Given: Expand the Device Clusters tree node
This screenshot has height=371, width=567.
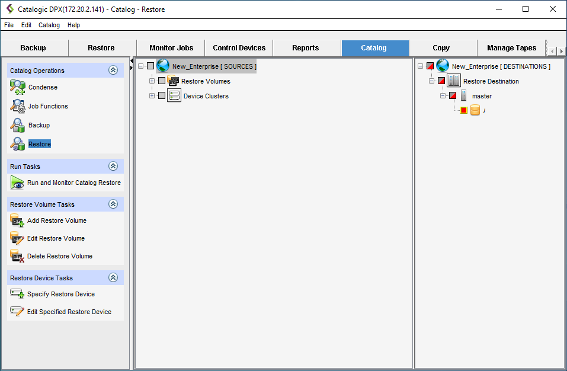Looking at the screenshot, I should [152, 96].
